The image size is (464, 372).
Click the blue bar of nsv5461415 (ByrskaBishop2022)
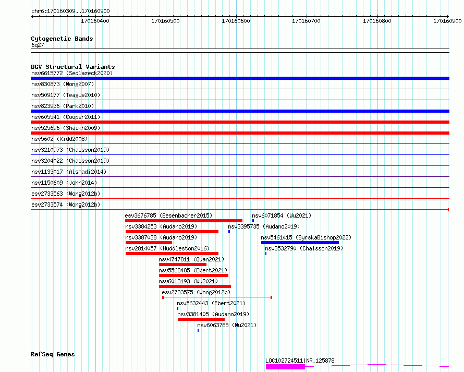coord(300,243)
